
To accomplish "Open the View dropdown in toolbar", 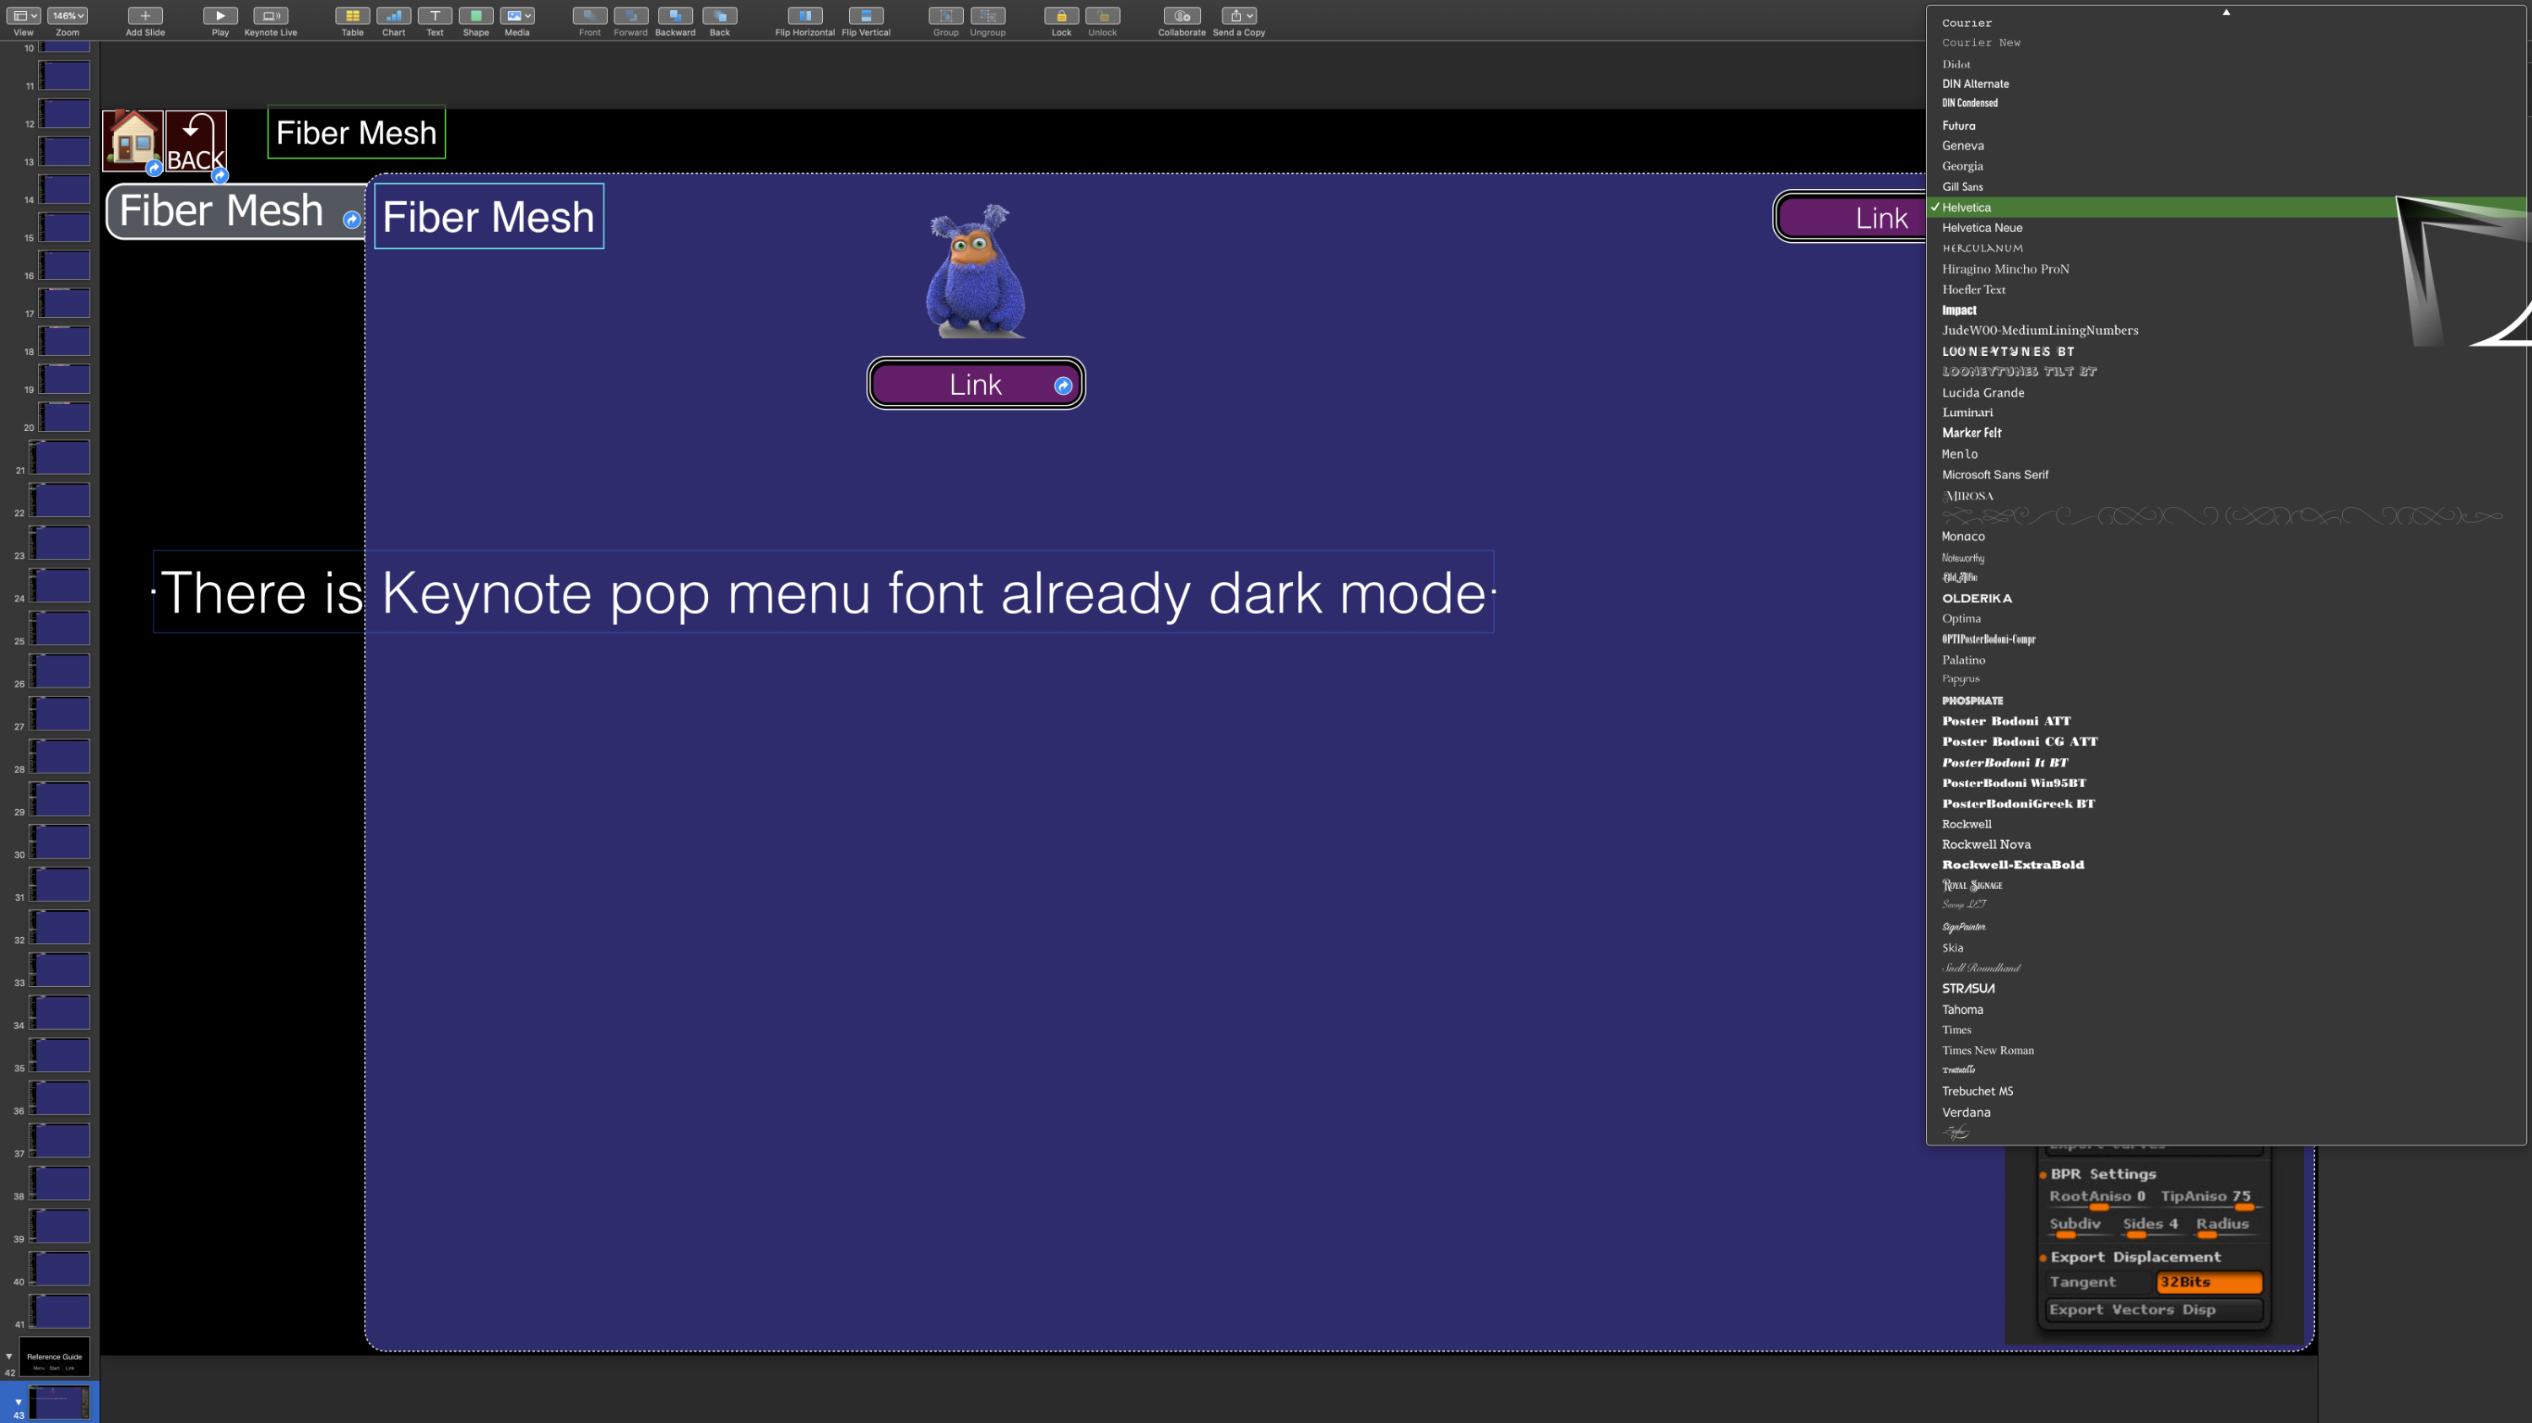I will [24, 16].
